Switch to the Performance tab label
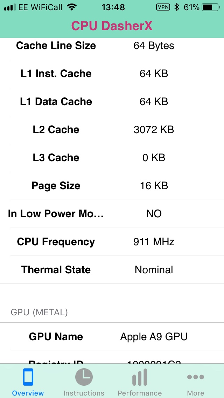 click(140, 393)
